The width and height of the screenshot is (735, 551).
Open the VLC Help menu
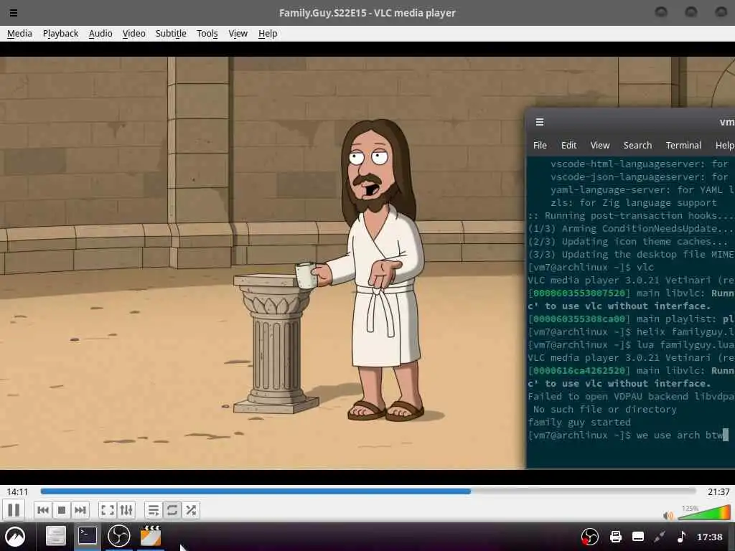(268, 33)
